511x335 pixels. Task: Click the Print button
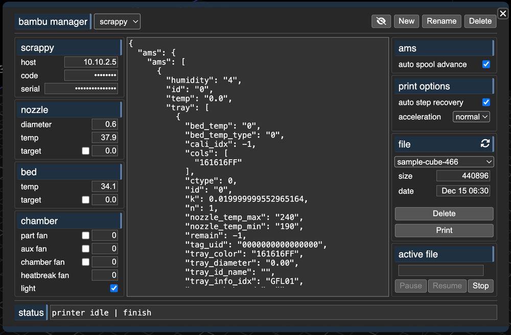tap(444, 230)
